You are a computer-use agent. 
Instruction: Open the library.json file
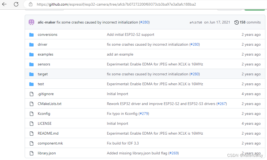pos(46,153)
